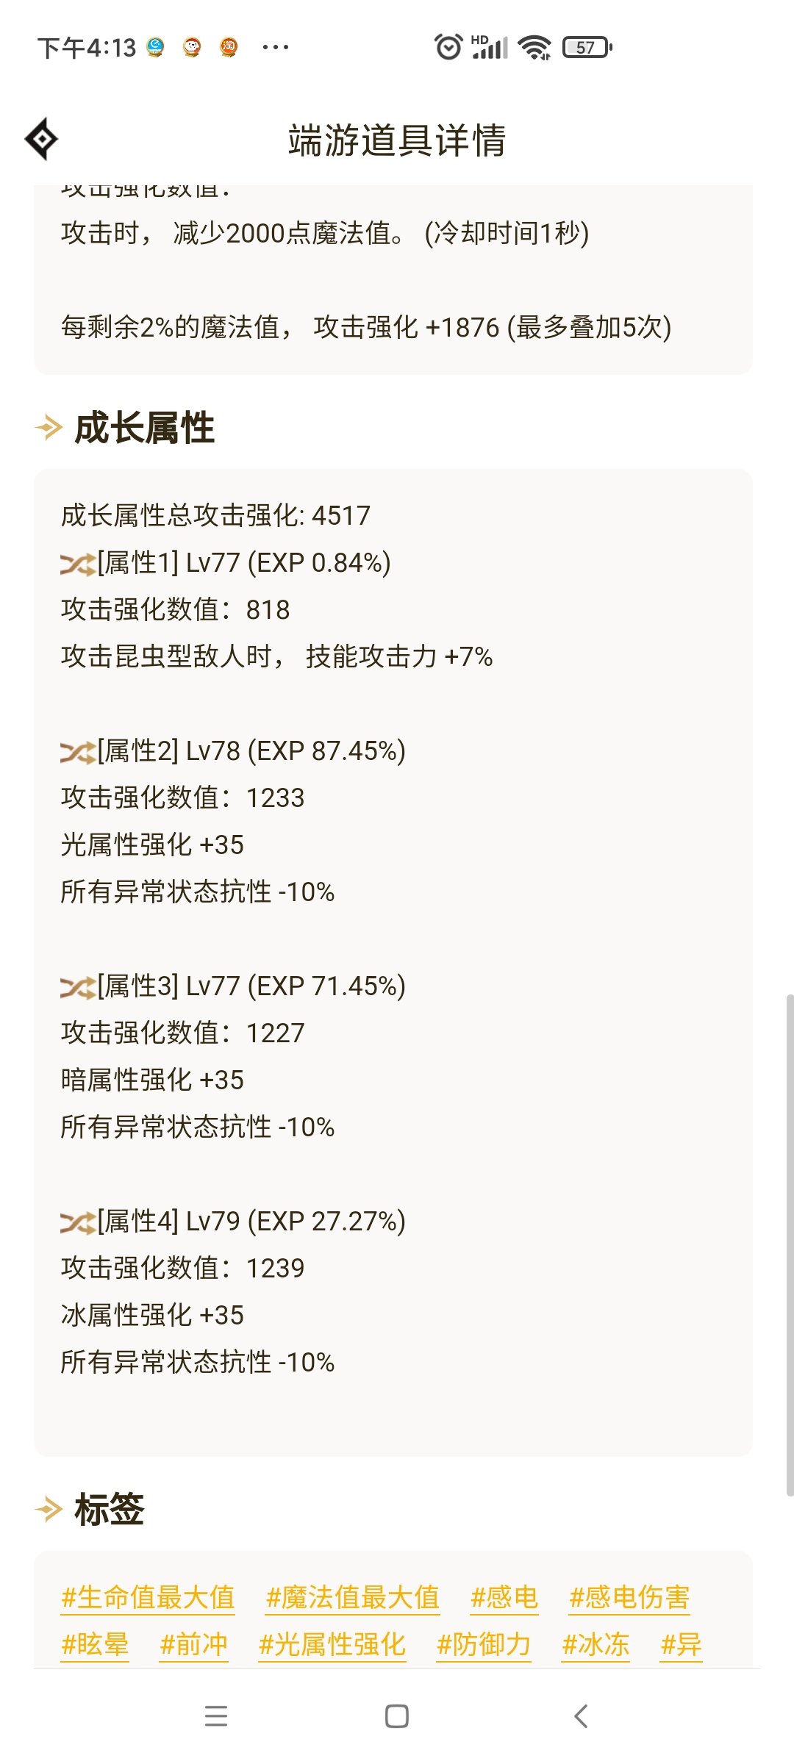Tap the Android back navigation chevron
The image size is (794, 1764).
tap(581, 1716)
